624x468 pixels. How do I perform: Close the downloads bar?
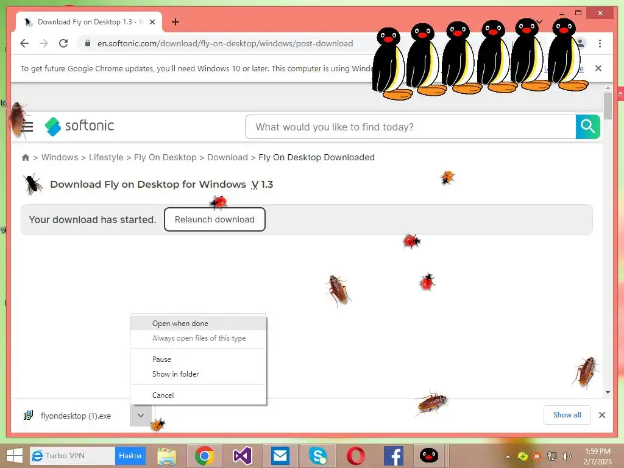(x=601, y=415)
